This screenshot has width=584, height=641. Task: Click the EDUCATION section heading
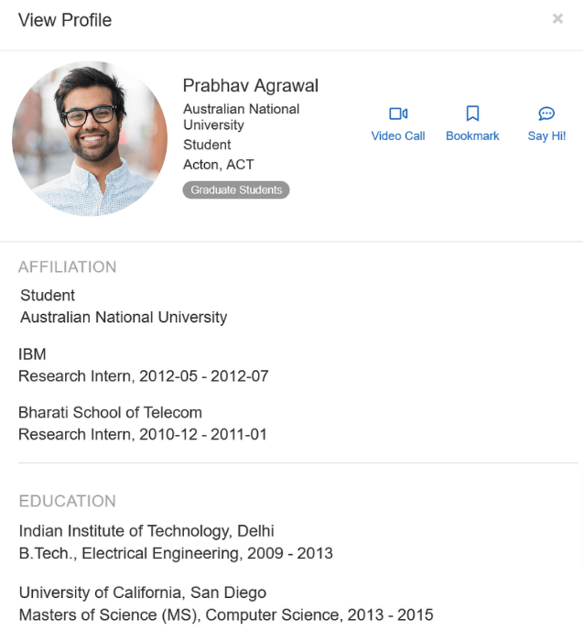pyautogui.click(x=68, y=501)
